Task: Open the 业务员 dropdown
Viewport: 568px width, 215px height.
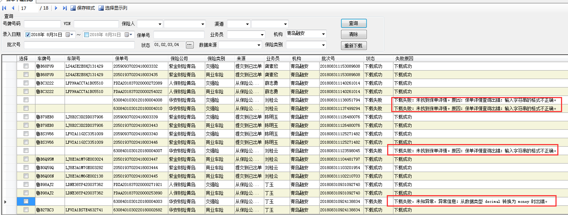Action: 262,35
